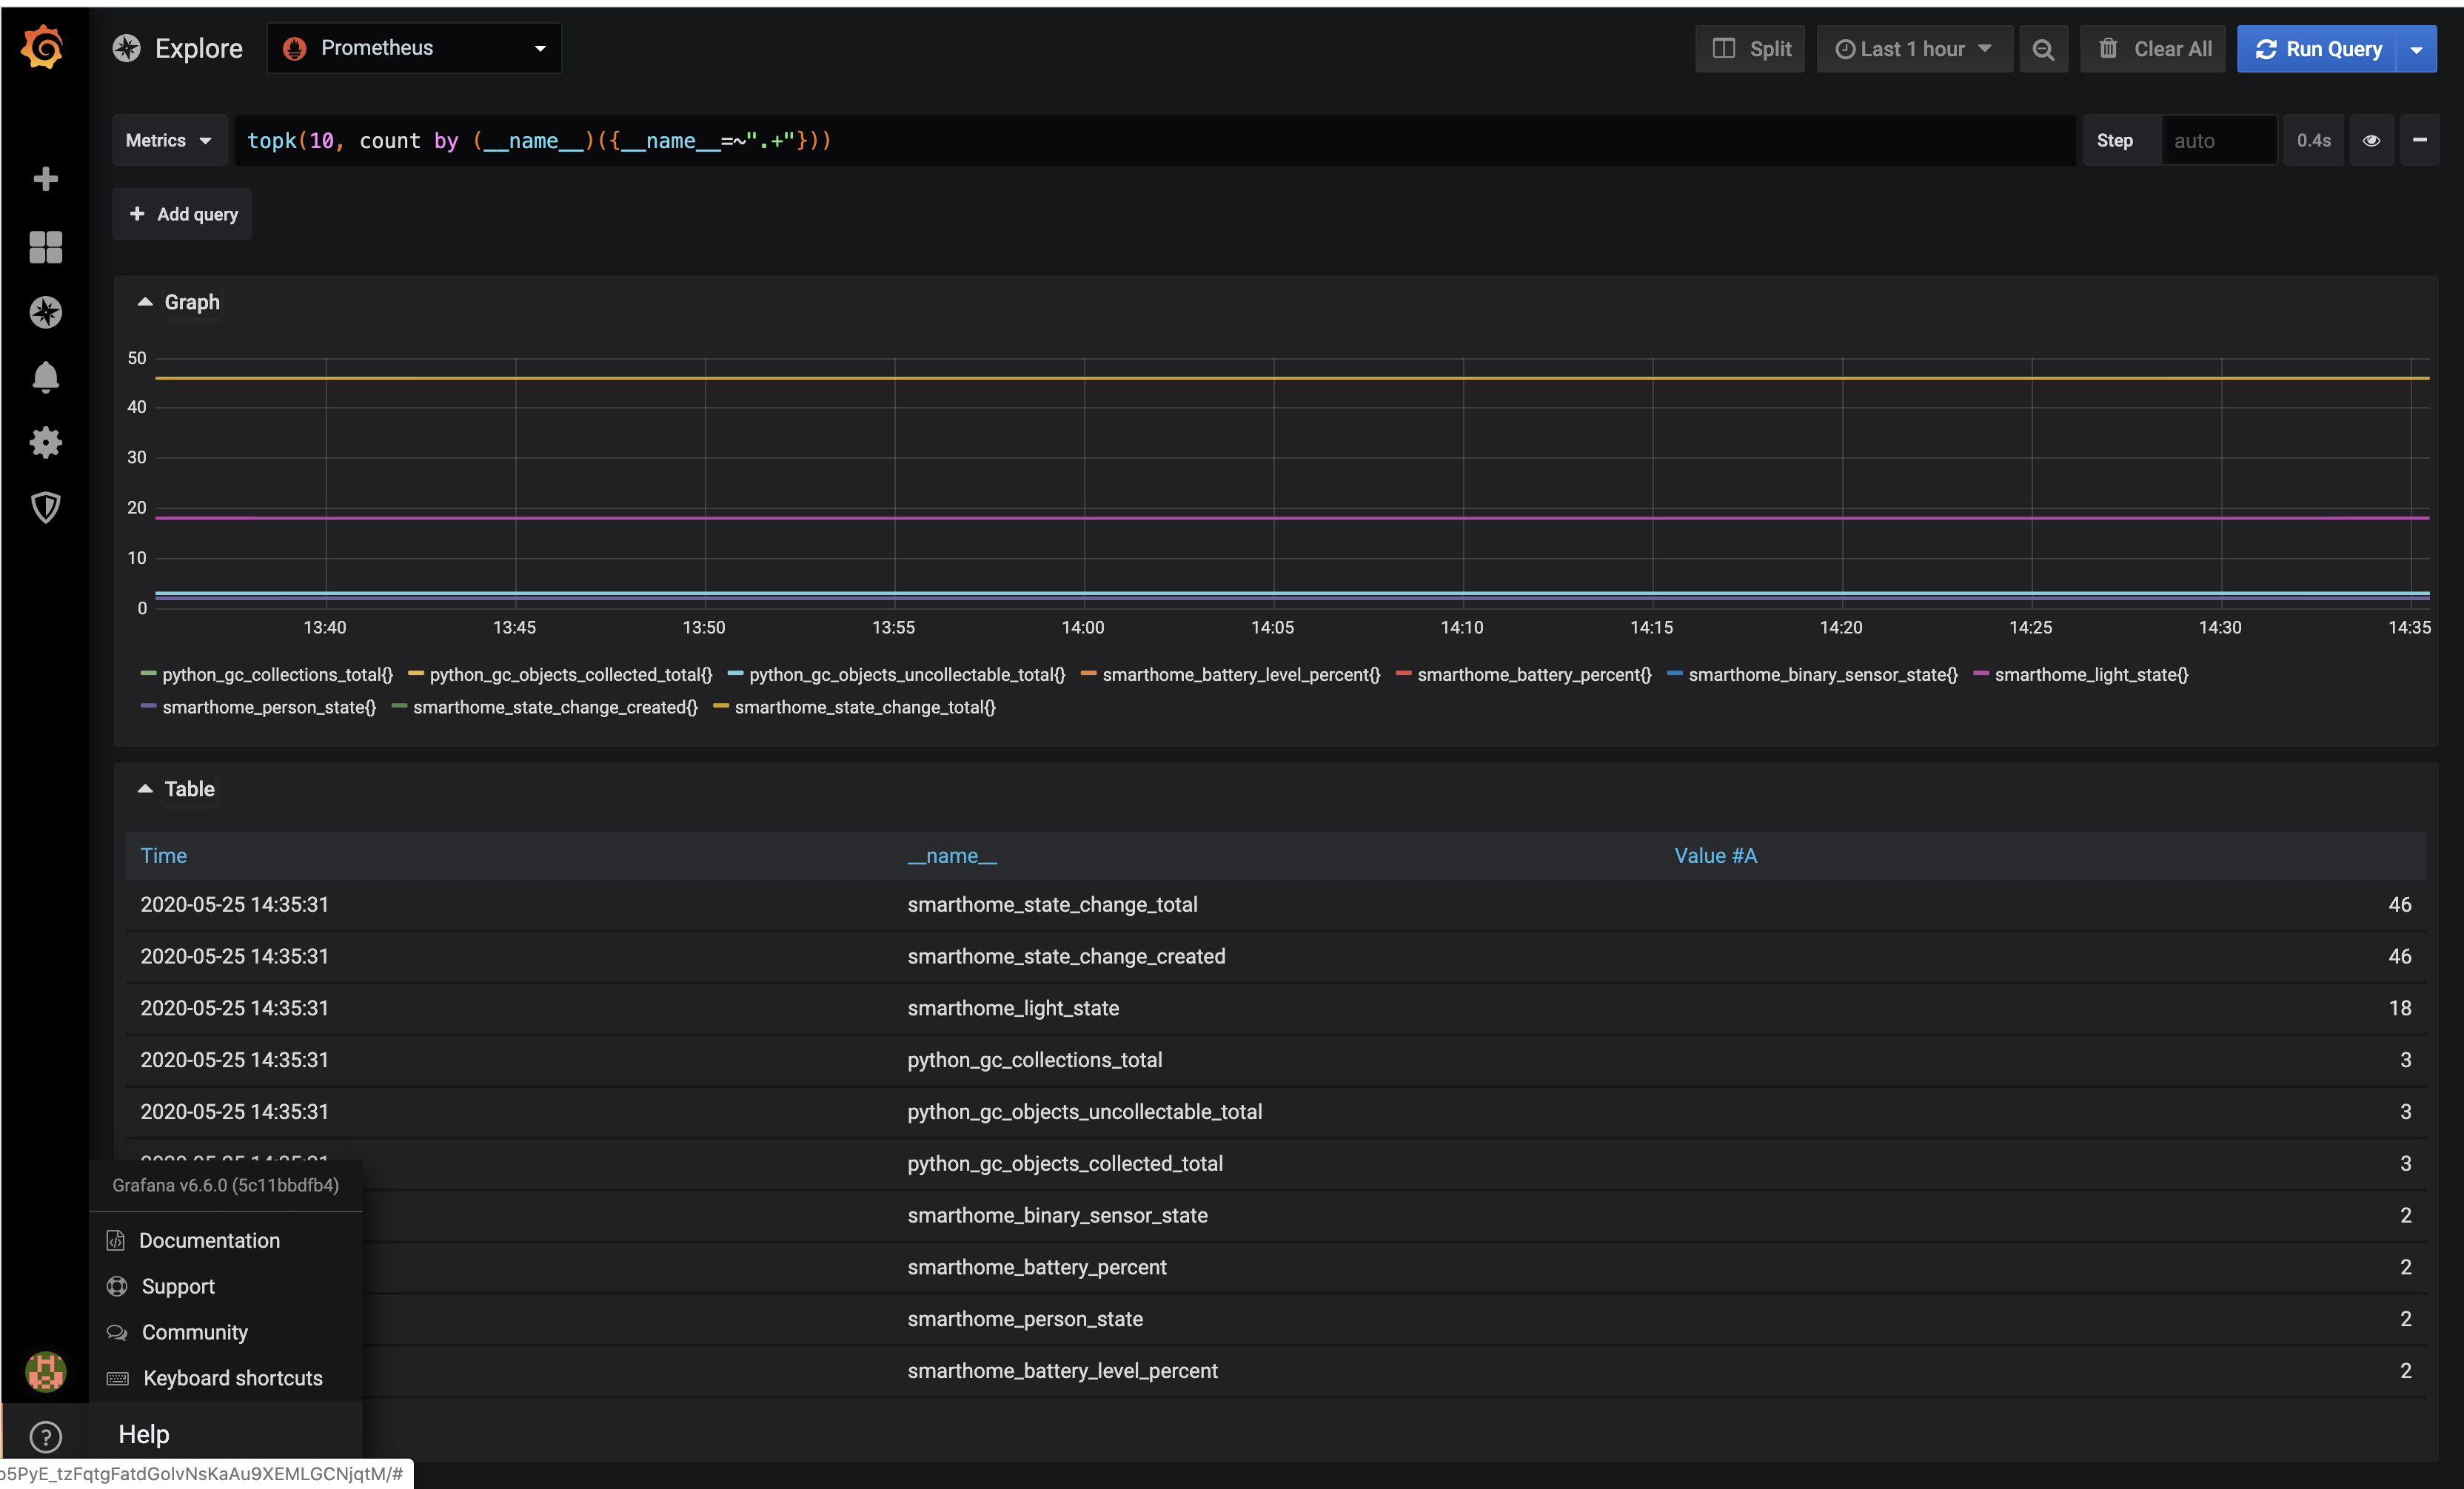This screenshot has width=2464, height=1489.
Task: Open the Dashboards icon in sidebar
Action: pyautogui.click(x=46, y=248)
